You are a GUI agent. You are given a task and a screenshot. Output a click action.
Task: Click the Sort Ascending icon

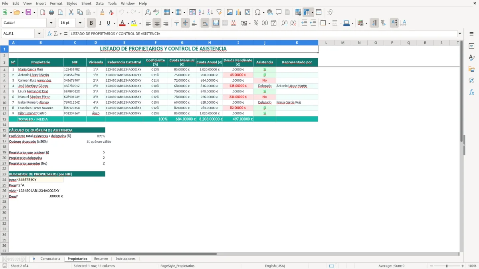pyautogui.click(x=202, y=12)
